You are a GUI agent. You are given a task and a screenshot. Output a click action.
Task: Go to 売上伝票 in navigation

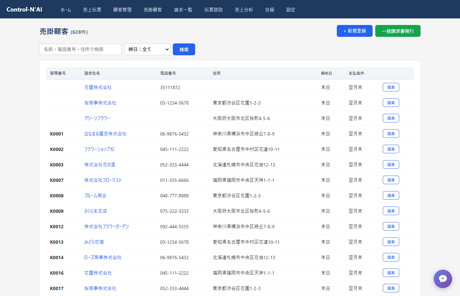point(92,10)
